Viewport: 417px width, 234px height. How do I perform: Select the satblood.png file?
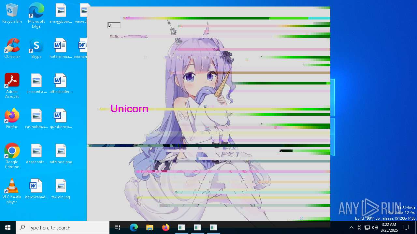pyautogui.click(x=61, y=154)
